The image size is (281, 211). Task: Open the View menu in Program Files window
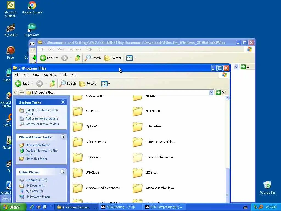point(36,75)
